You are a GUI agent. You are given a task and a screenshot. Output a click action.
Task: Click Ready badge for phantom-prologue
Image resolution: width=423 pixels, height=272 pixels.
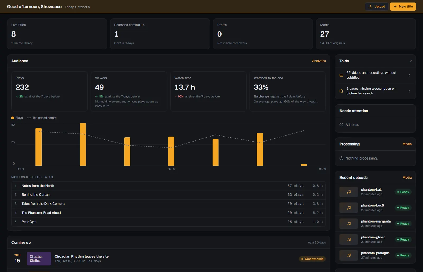(x=403, y=255)
